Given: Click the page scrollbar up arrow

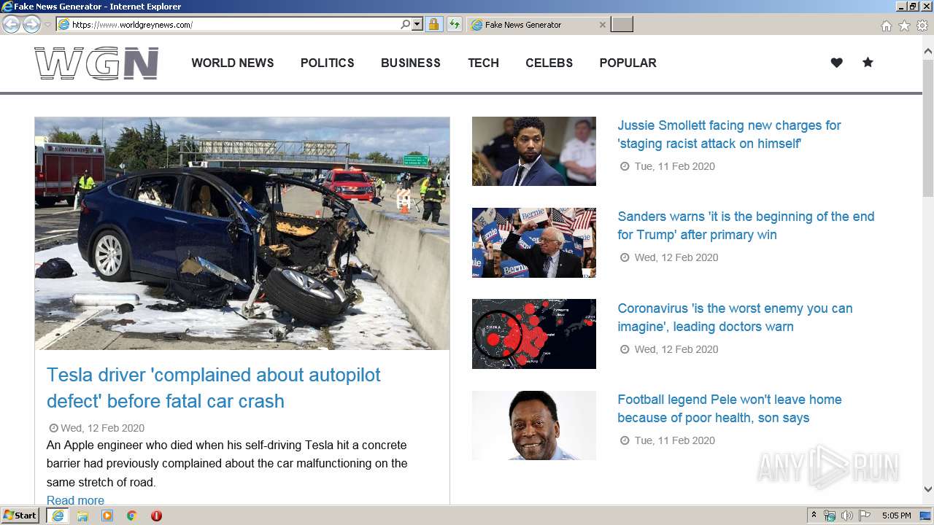Looking at the screenshot, I should [928, 52].
